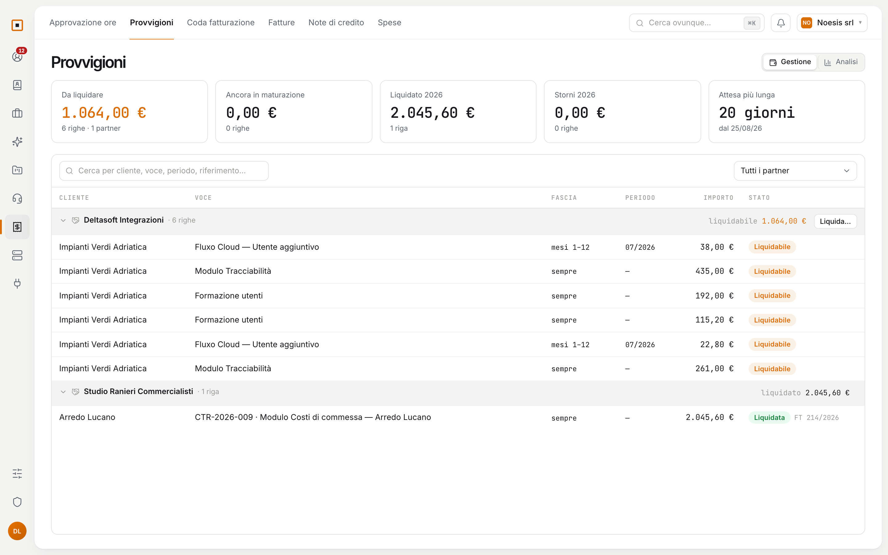Open the Tutti i partner dropdown

pyautogui.click(x=795, y=171)
